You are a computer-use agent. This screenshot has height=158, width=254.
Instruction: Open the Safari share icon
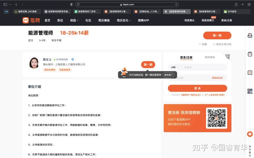point(236,5)
